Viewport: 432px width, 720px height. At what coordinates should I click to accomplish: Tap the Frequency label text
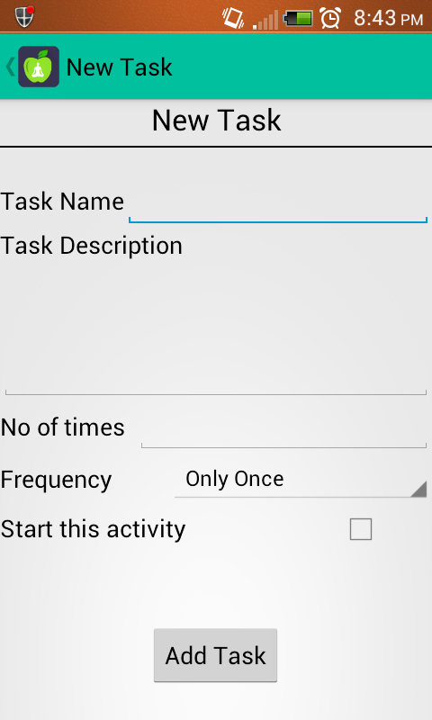click(x=56, y=481)
